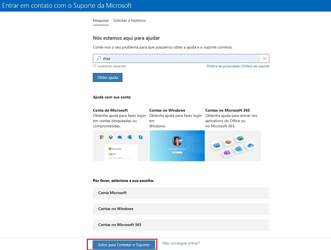This screenshot has height=250, width=331.
Task: Open the Política de suporte link
Action: click(x=256, y=66)
